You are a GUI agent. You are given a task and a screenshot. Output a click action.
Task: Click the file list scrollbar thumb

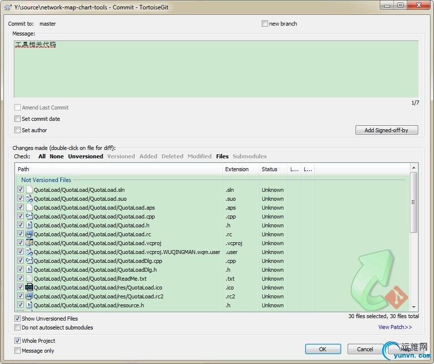[414, 202]
